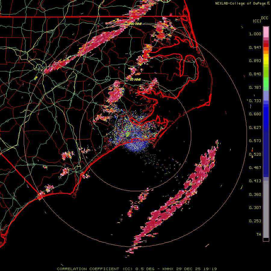Select the 0.360 scale value

pyautogui.click(x=255, y=195)
